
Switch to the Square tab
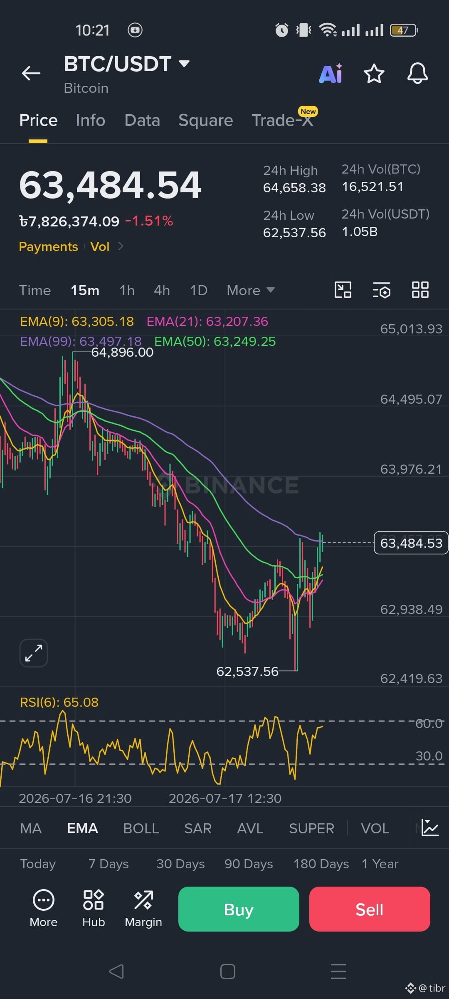pyautogui.click(x=205, y=120)
